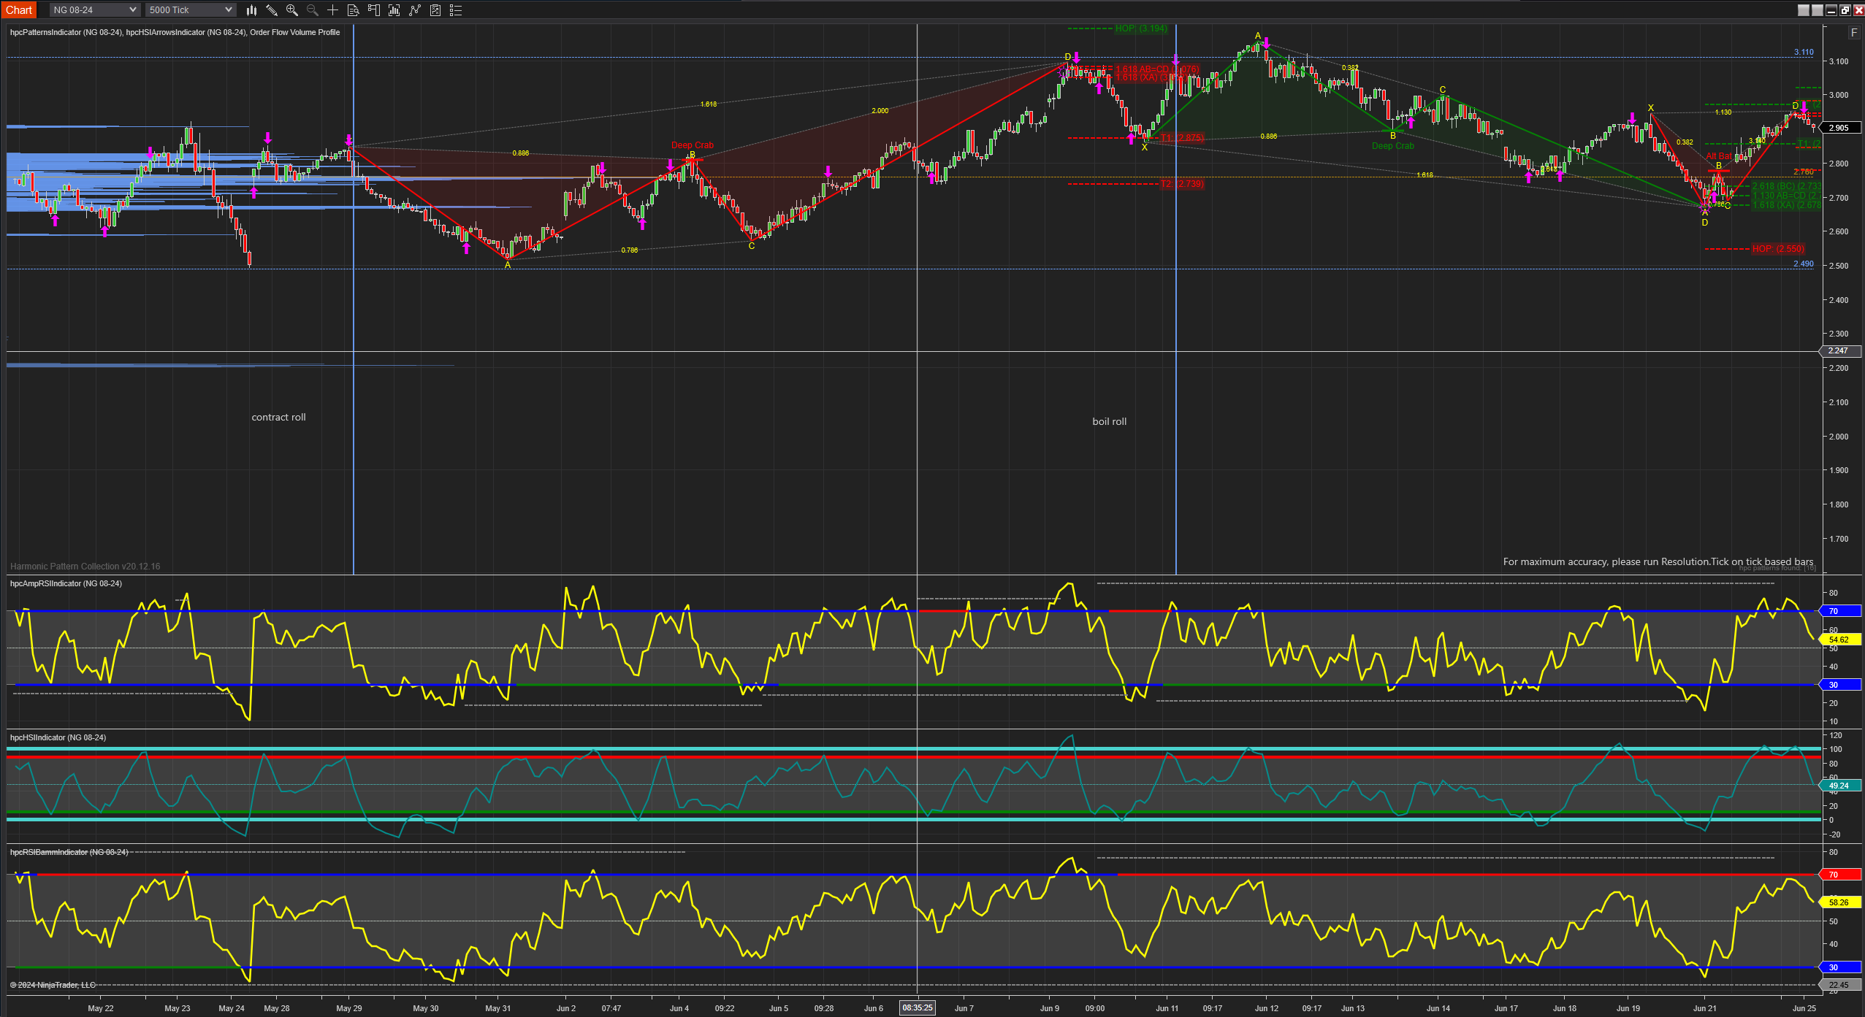
Task: Open the Indicators icon
Action: [x=394, y=10]
